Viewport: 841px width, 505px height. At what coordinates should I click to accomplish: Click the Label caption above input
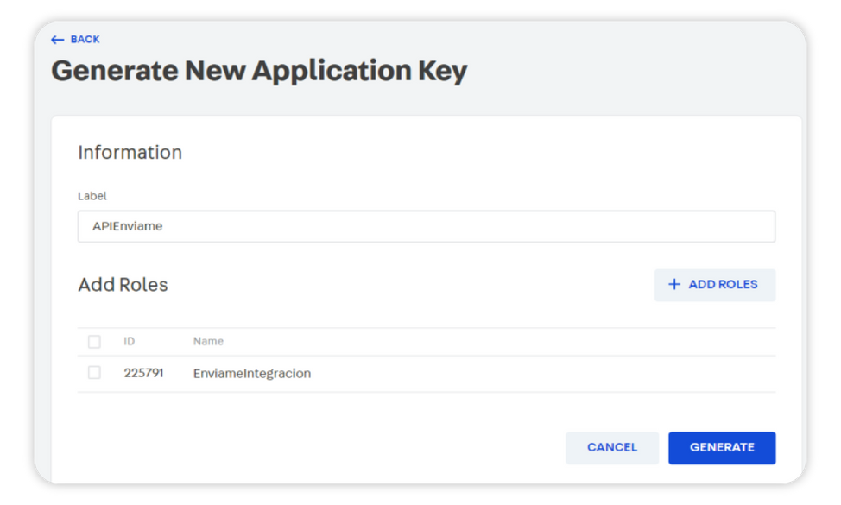[x=92, y=196]
